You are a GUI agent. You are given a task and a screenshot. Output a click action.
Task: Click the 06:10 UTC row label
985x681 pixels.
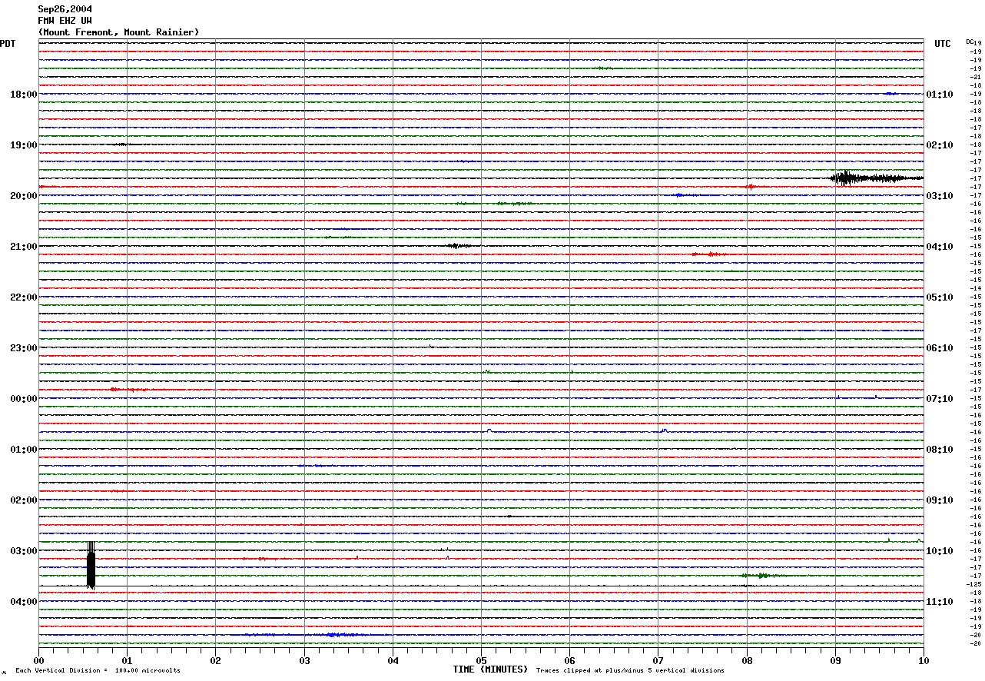click(x=940, y=348)
